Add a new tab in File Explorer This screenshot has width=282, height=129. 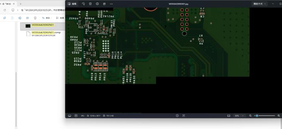pos(20,4)
